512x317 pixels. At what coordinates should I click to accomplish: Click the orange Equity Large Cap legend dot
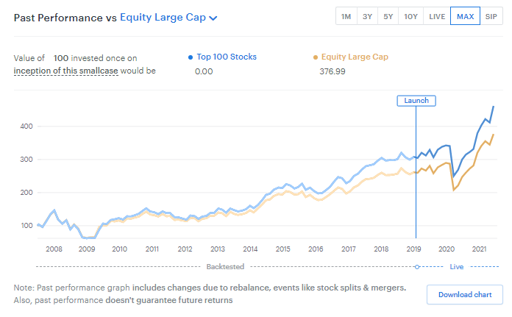click(316, 57)
